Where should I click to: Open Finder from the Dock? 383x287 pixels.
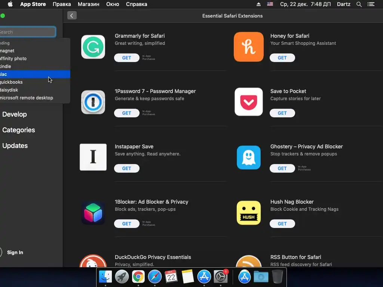(x=105, y=277)
